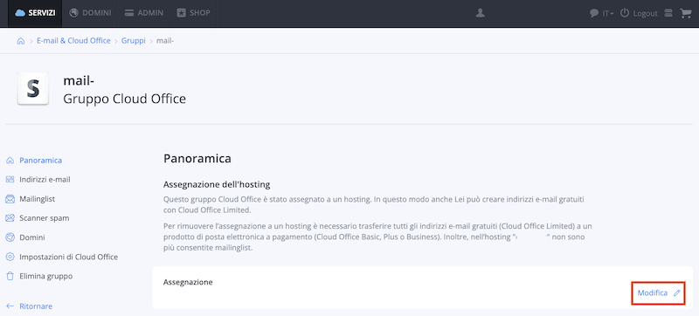The image size is (699, 316).
Task: Click the cloud icon in SERVIZI tab
Action: point(20,13)
